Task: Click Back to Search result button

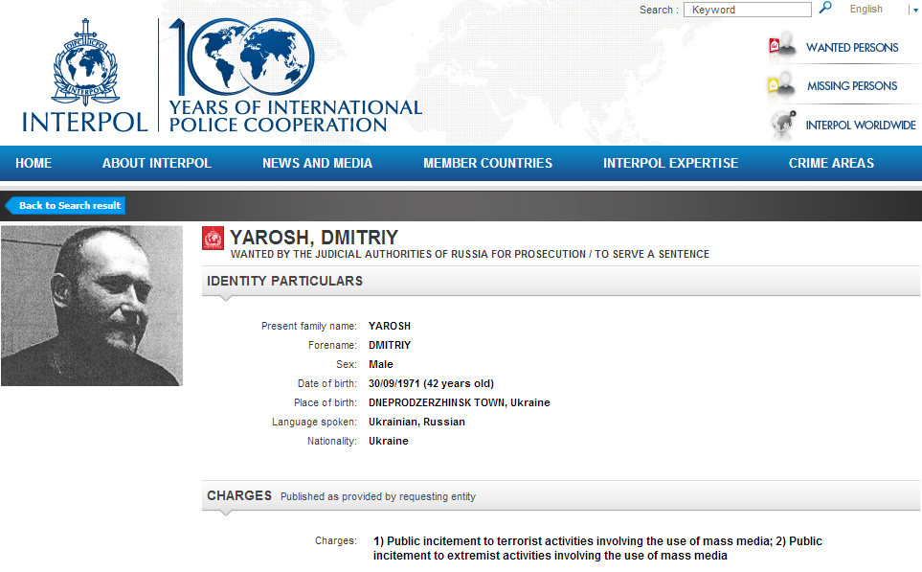Action: click(x=65, y=205)
